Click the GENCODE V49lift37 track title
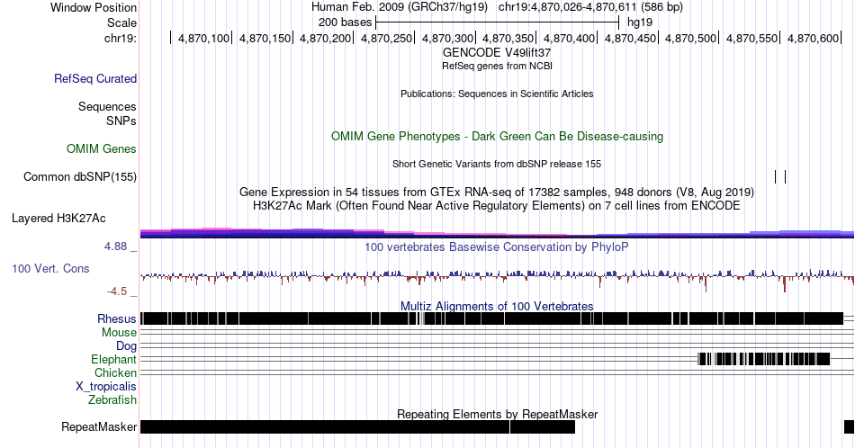 [497, 53]
